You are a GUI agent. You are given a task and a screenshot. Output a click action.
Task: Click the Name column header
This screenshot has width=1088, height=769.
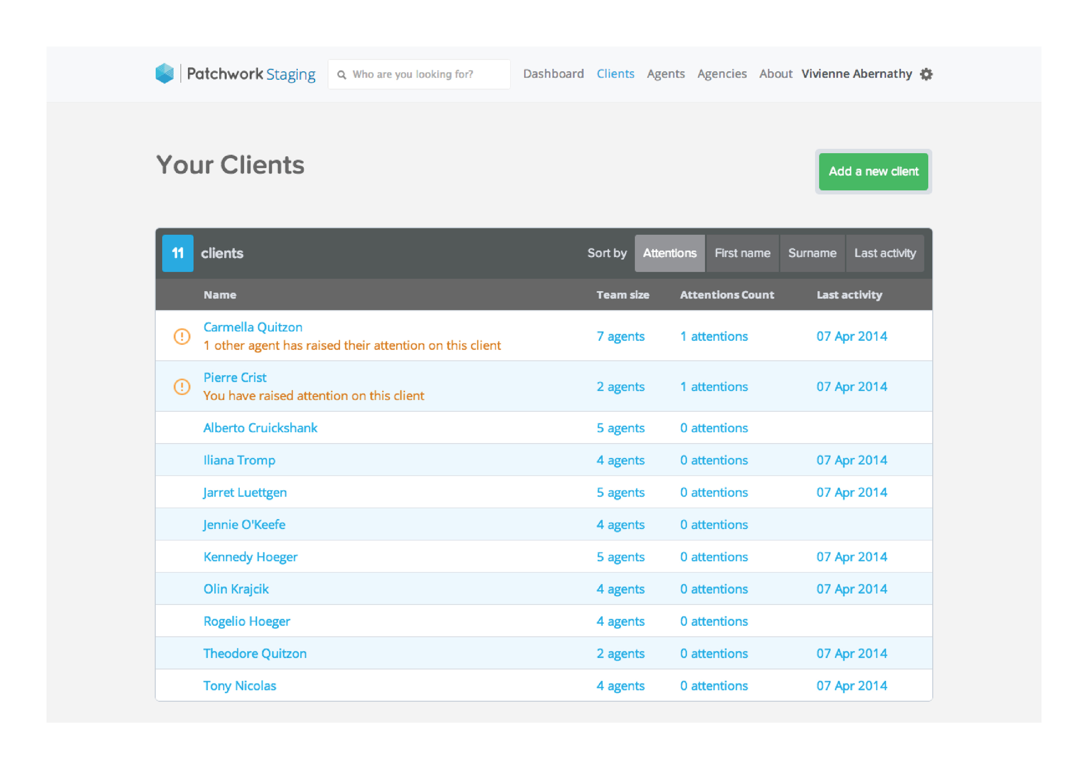(x=220, y=295)
